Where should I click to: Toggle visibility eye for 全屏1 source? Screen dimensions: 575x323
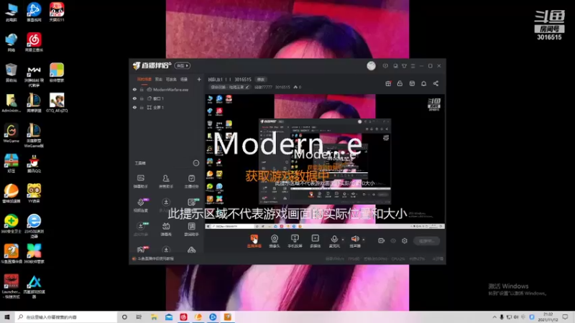134,107
